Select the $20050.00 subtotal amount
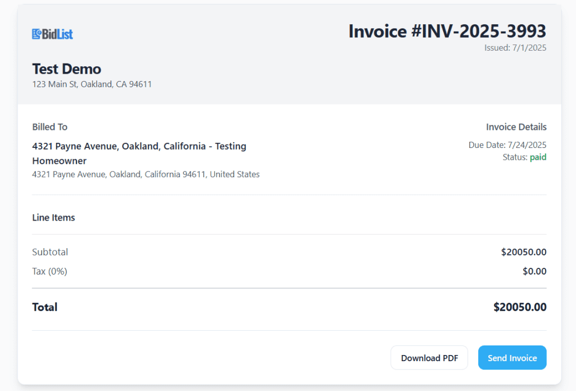576x391 pixels. coord(524,252)
